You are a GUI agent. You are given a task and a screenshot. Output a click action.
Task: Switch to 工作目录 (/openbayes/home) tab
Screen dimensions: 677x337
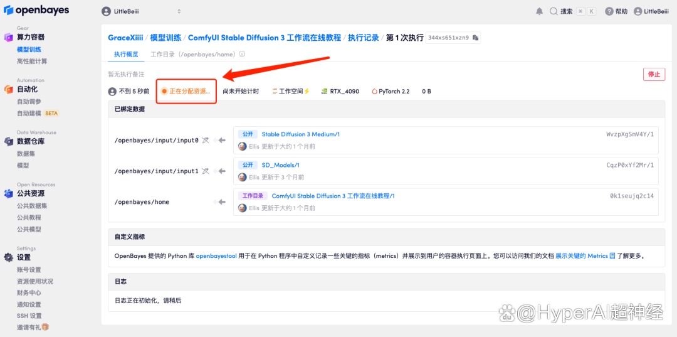(193, 55)
